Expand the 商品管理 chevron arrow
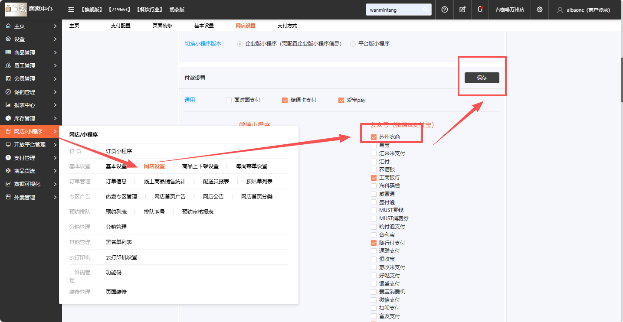 point(55,52)
